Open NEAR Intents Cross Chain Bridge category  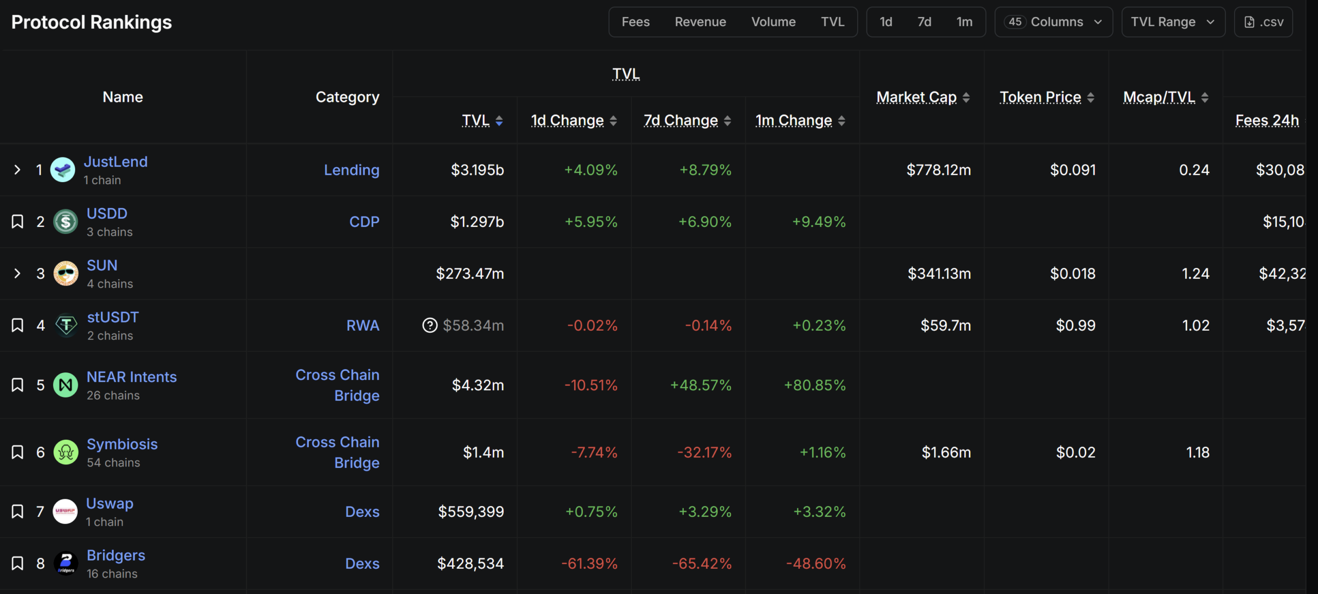tap(338, 385)
